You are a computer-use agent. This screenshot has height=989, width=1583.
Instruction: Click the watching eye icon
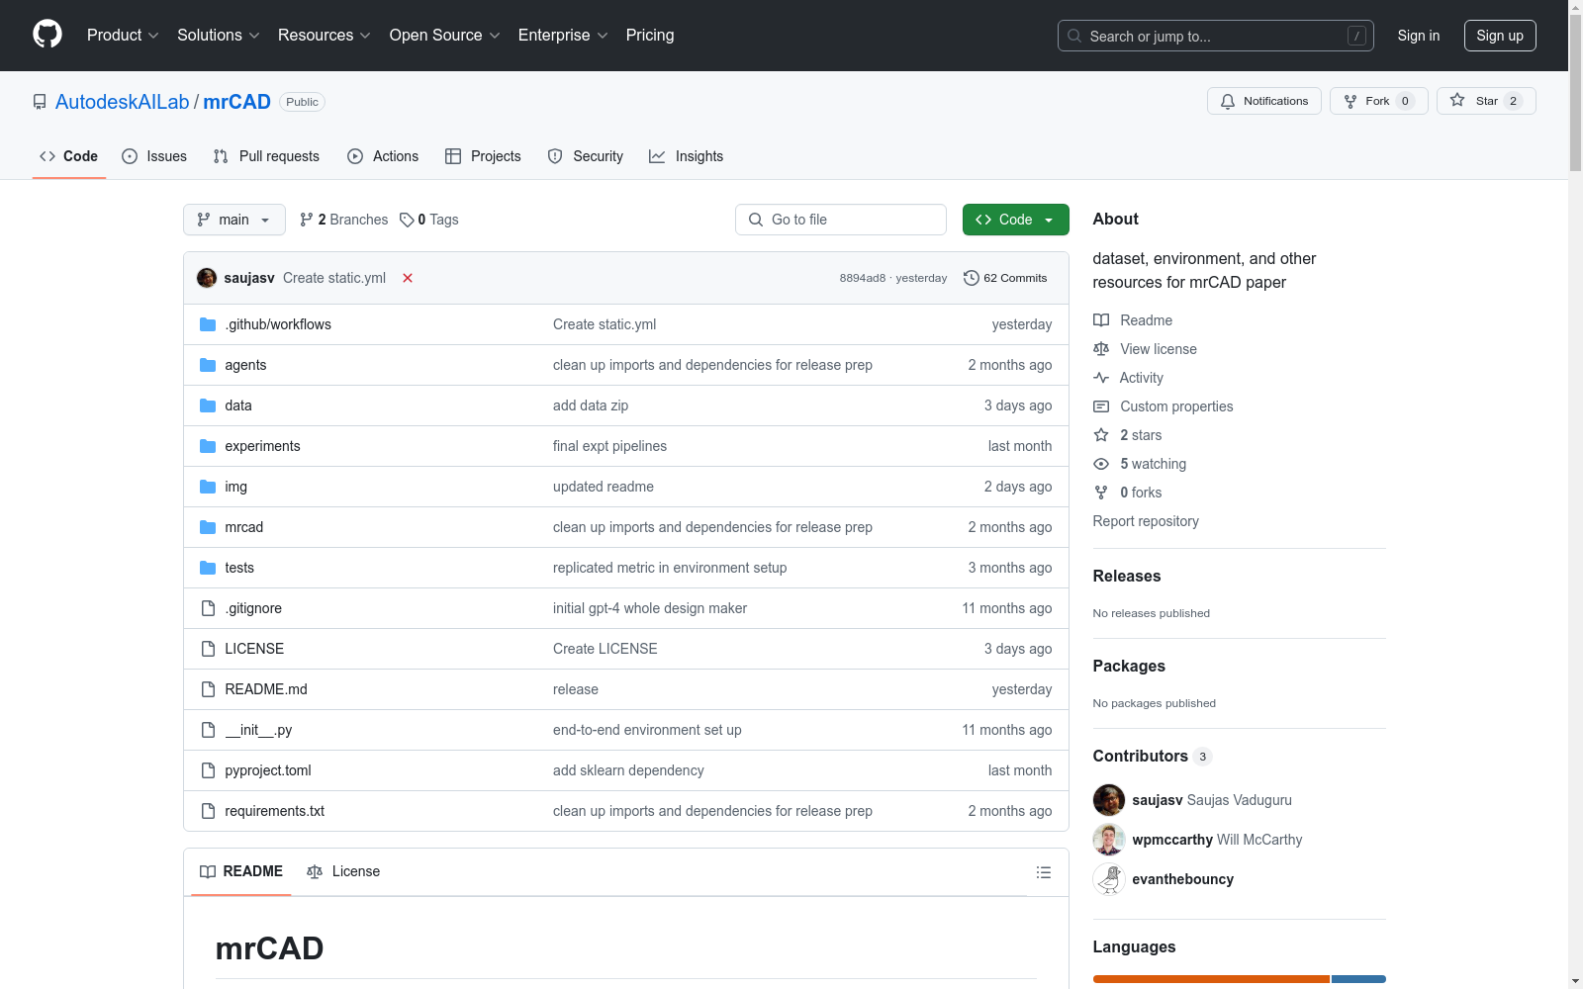(1101, 464)
